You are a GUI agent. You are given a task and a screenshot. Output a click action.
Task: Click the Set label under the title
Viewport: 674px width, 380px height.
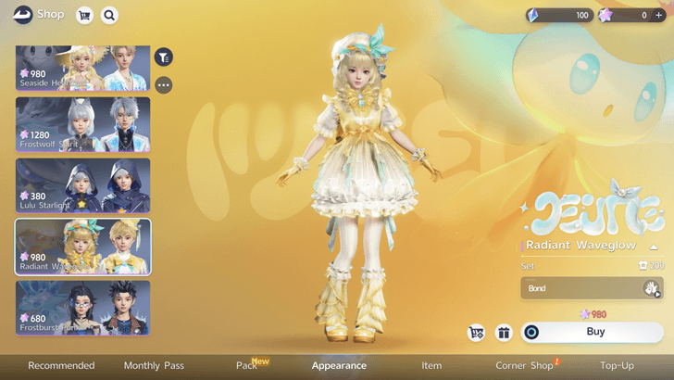click(528, 266)
